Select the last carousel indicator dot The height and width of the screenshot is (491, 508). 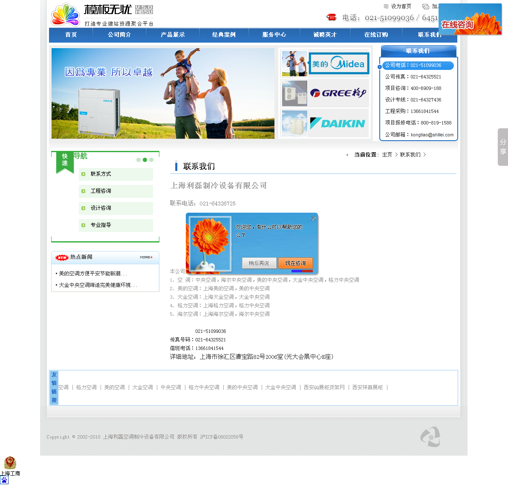coord(151,160)
